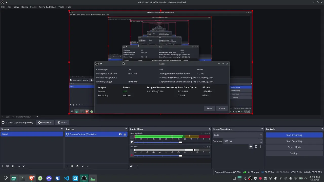This screenshot has width=324, height=182.
Task: Open Properties of selected source
Action: 45,123
